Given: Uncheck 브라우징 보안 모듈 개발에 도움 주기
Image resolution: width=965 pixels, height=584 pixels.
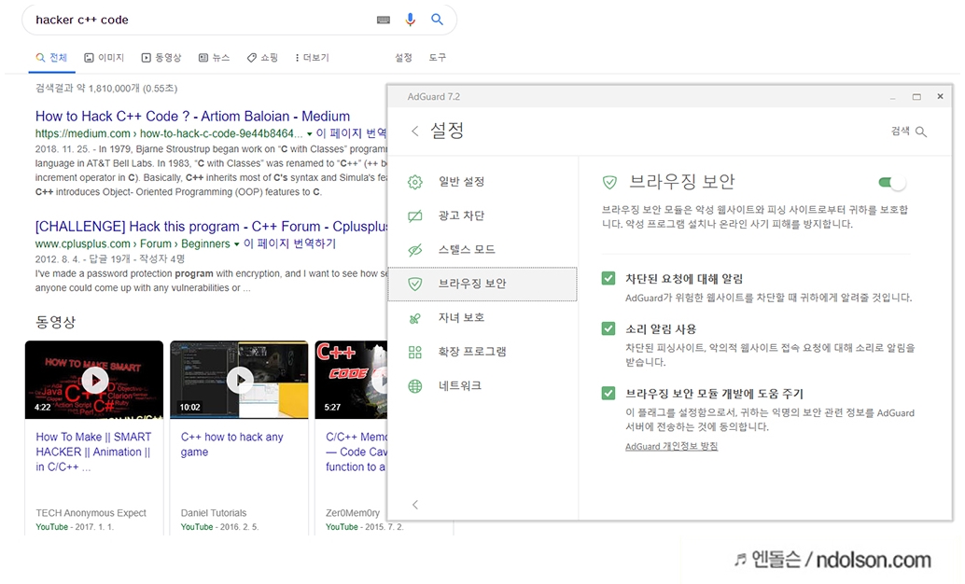Looking at the screenshot, I should 608,393.
